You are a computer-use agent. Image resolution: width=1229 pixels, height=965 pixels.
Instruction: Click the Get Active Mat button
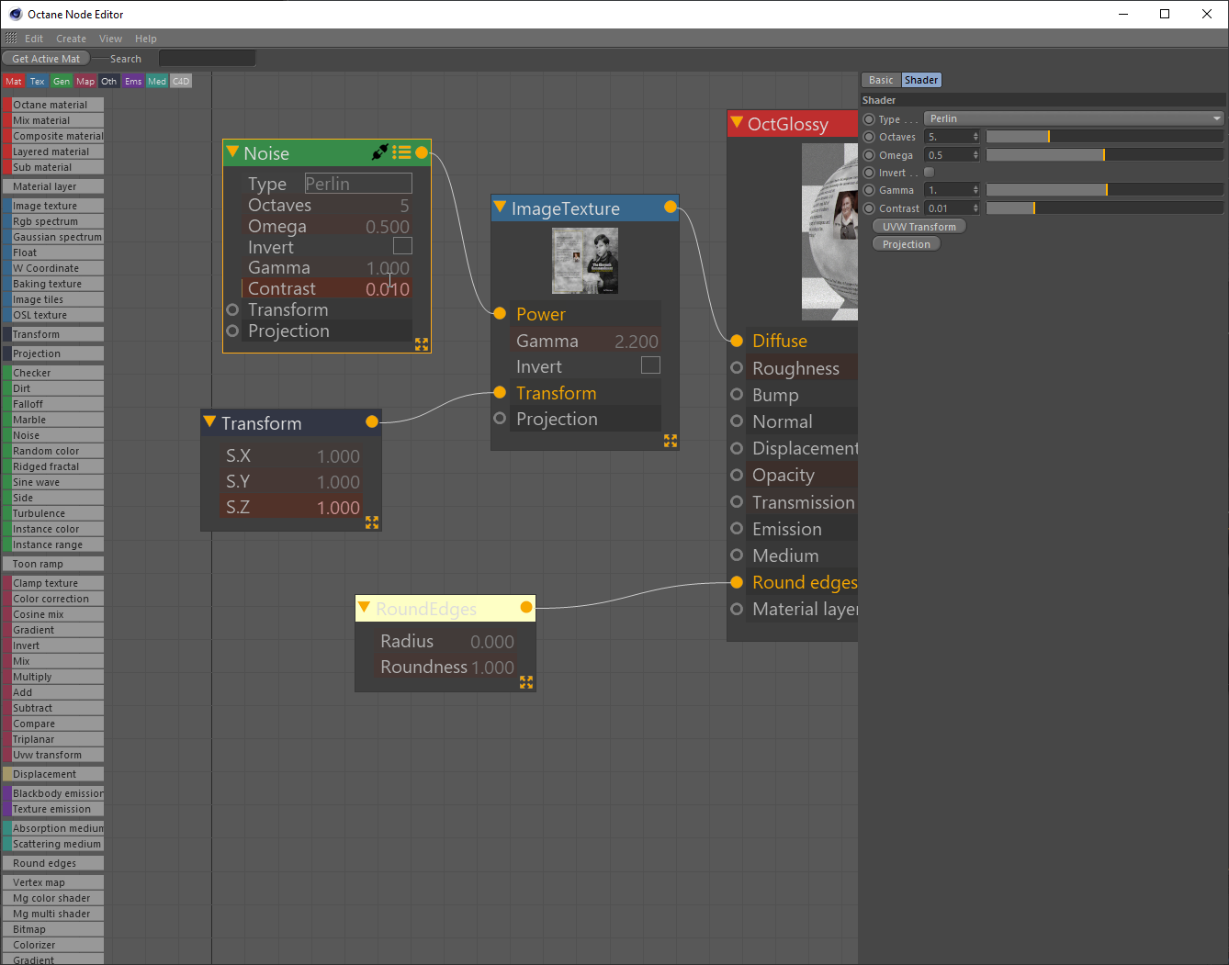pos(46,59)
